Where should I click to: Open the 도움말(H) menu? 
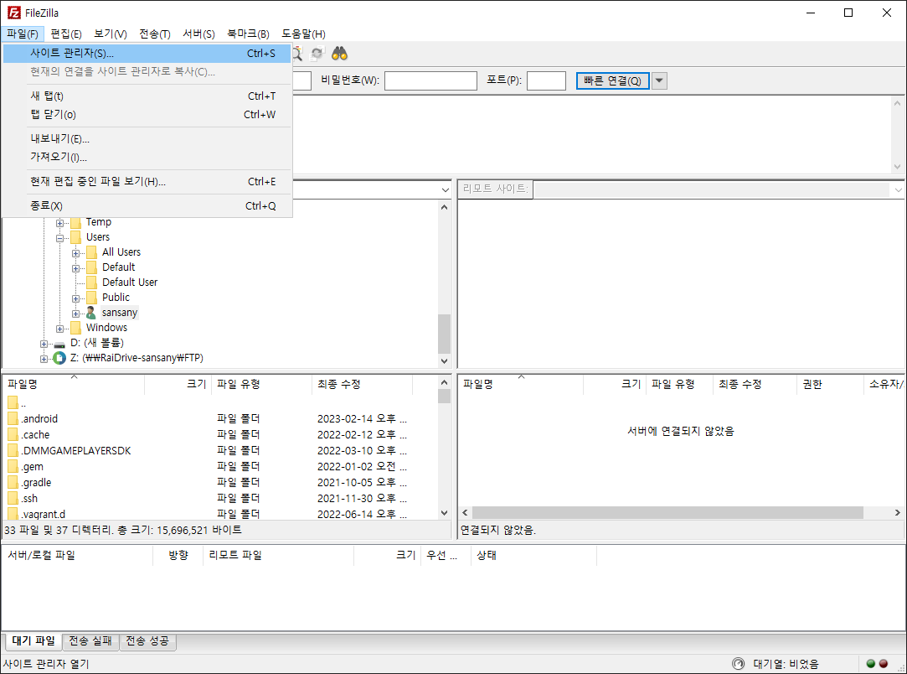coord(303,34)
